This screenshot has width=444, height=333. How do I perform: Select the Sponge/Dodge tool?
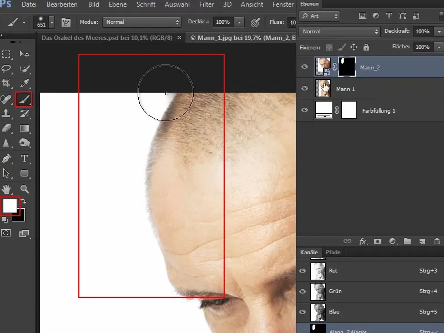coord(24,143)
